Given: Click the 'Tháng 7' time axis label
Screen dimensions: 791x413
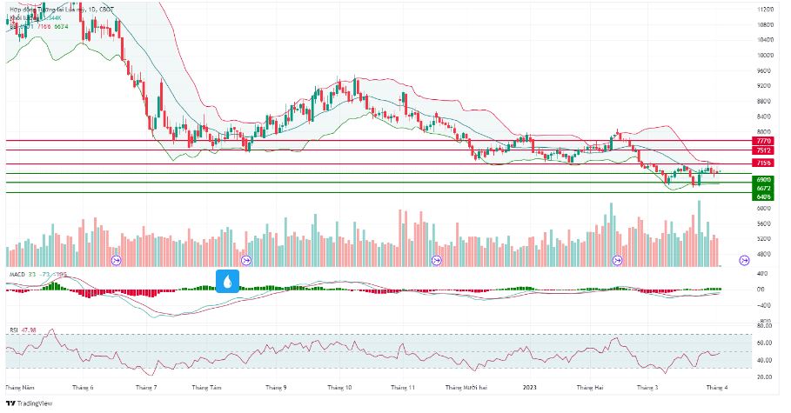Looking at the screenshot, I should click(x=146, y=388).
